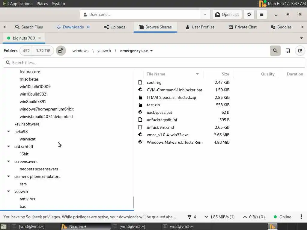
Task: Open the hamburger main menu
Action: click(261, 14)
